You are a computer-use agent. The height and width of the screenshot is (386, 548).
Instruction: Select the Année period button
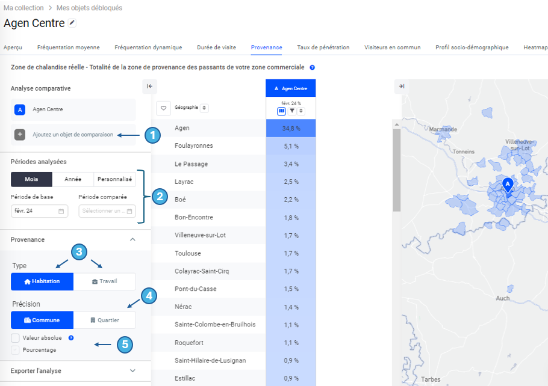click(73, 179)
